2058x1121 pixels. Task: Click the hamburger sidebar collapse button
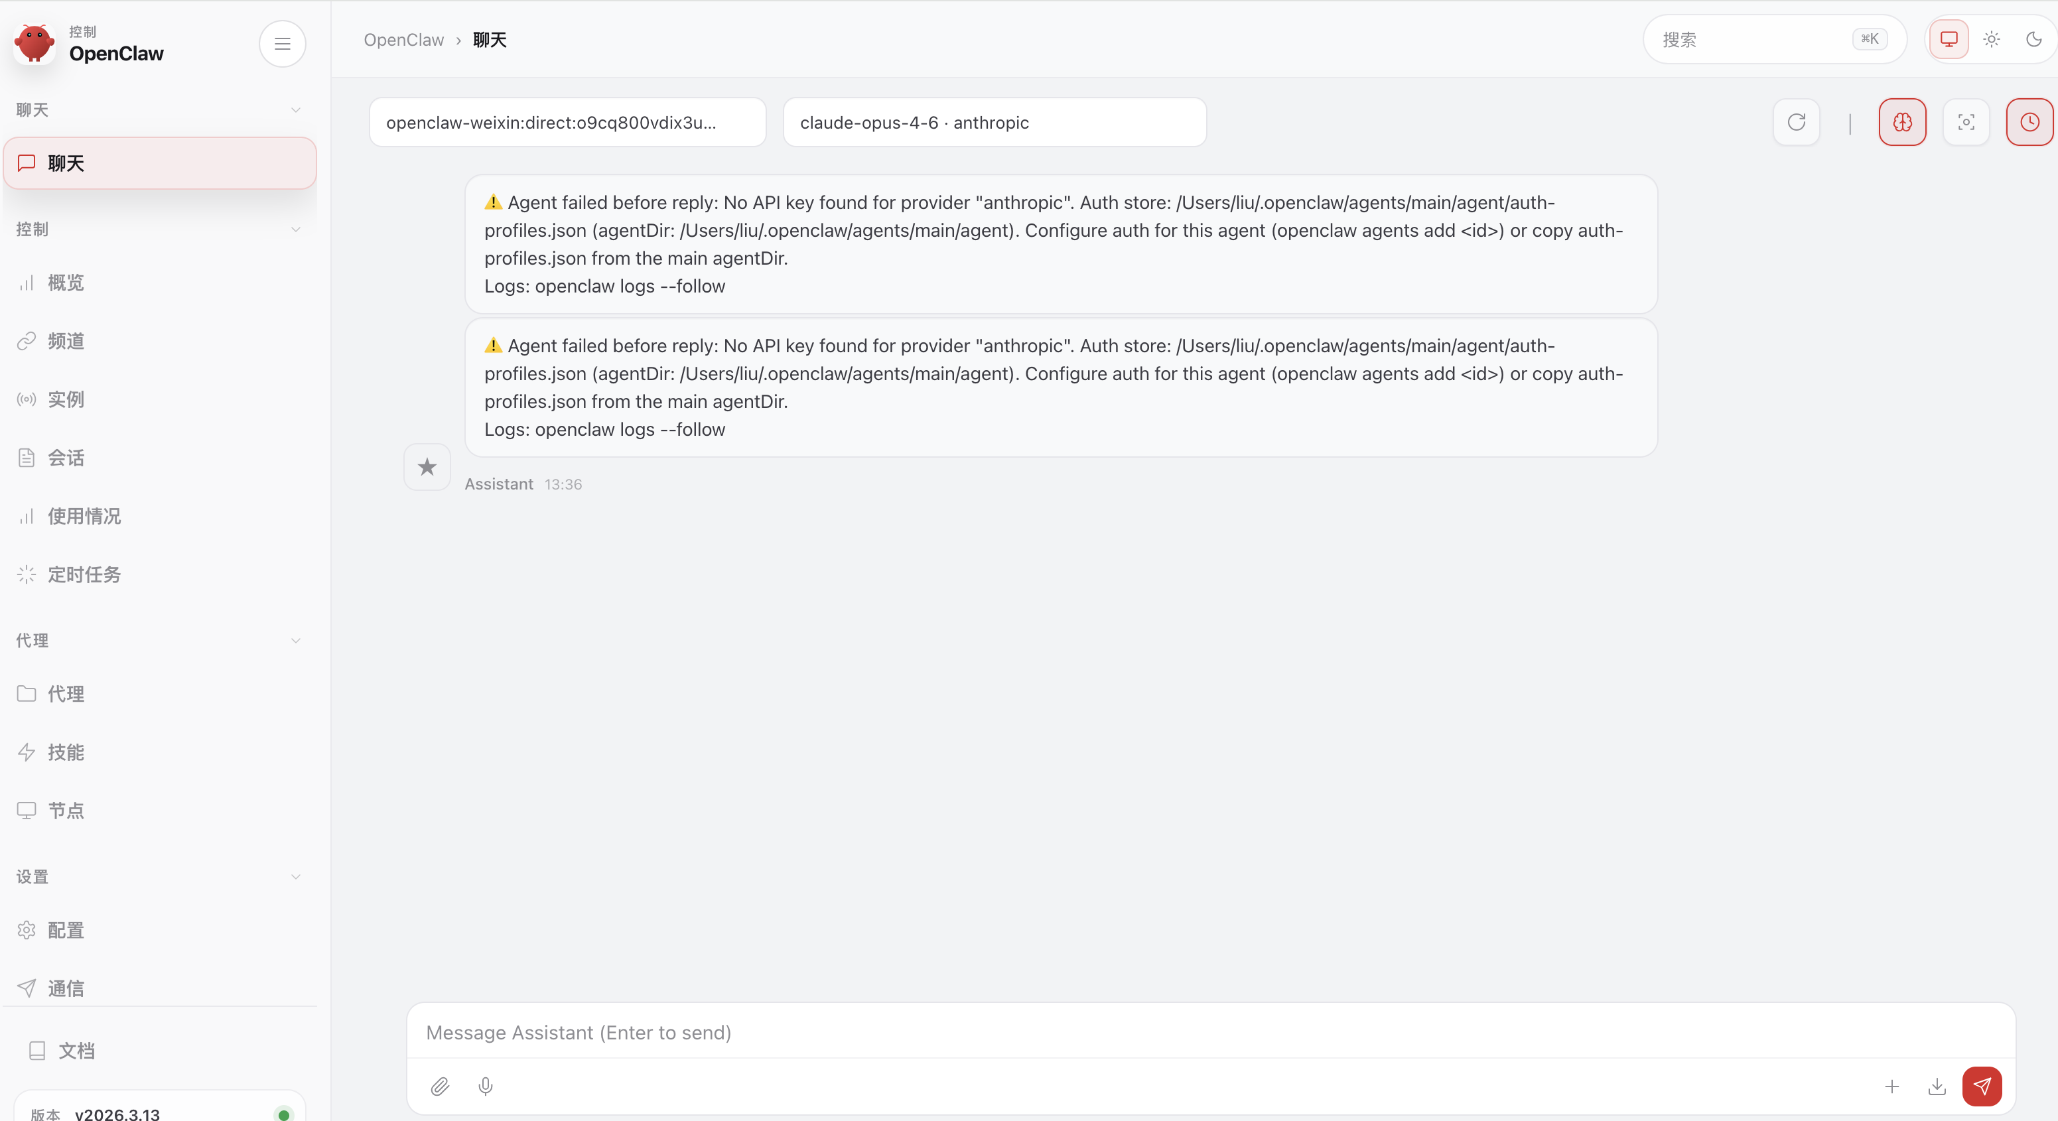[x=282, y=44]
